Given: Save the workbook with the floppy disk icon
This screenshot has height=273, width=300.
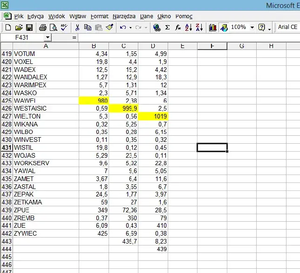Looking at the screenshot, I should click(x=29, y=28).
